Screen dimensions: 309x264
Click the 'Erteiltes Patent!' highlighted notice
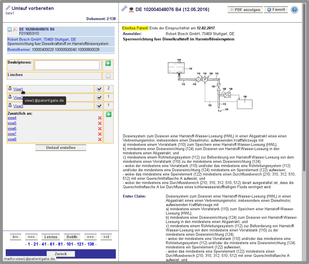(135, 28)
